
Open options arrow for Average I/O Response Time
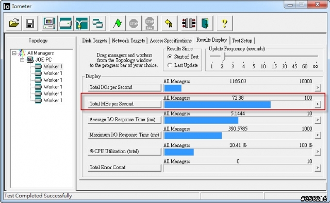click(x=318, y=120)
